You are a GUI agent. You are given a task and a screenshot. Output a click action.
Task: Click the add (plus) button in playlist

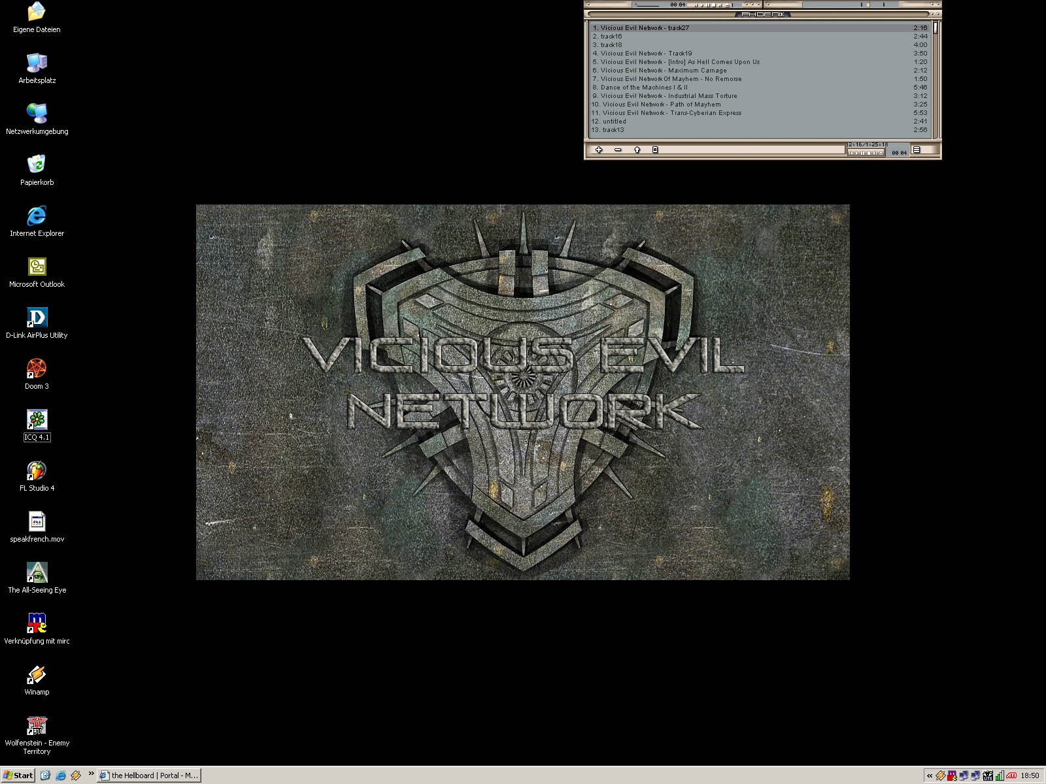[x=598, y=150]
